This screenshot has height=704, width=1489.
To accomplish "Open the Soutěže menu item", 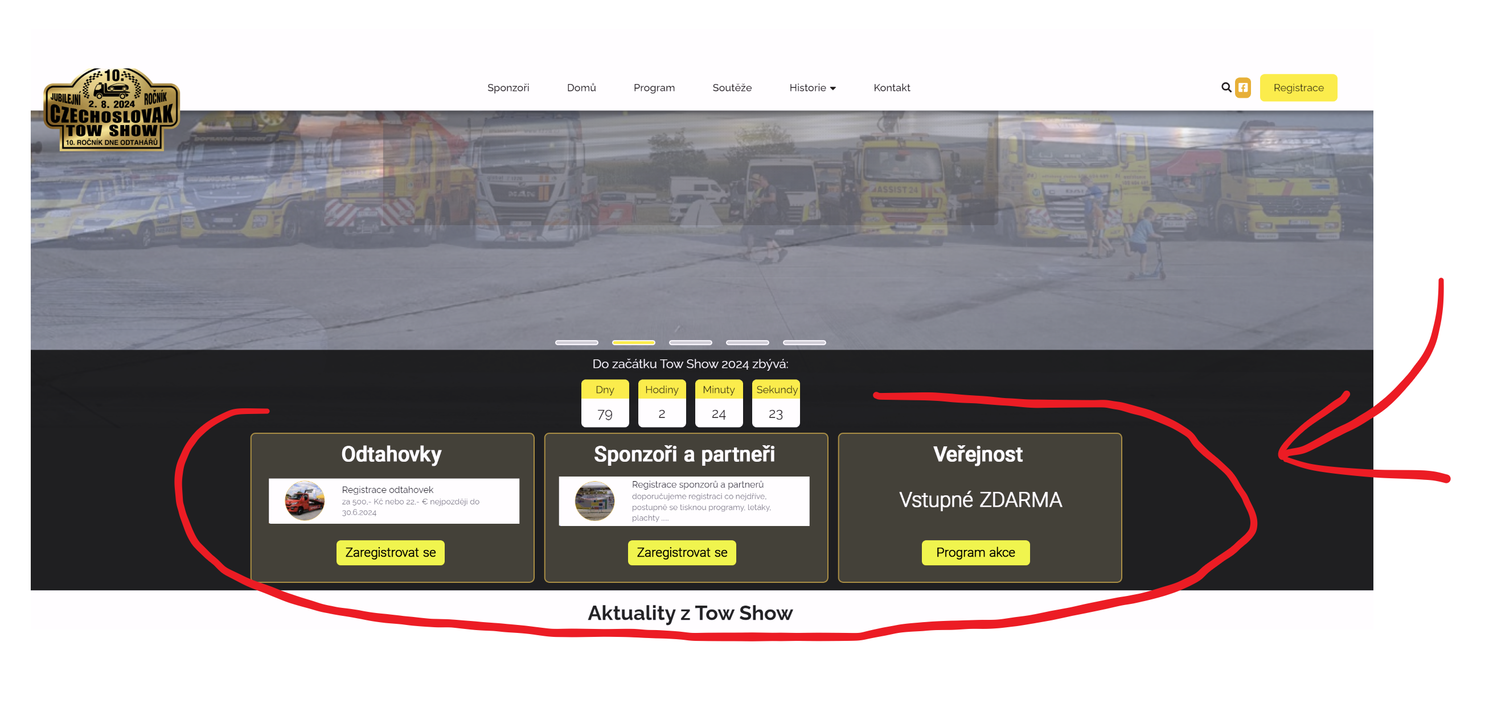I will (x=732, y=88).
